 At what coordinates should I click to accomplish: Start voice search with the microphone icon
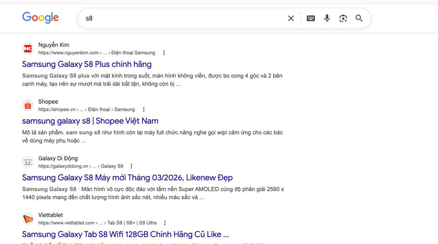coord(327,18)
